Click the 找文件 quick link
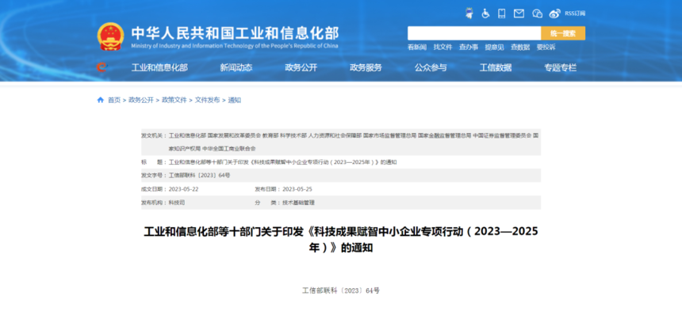 coord(443,47)
